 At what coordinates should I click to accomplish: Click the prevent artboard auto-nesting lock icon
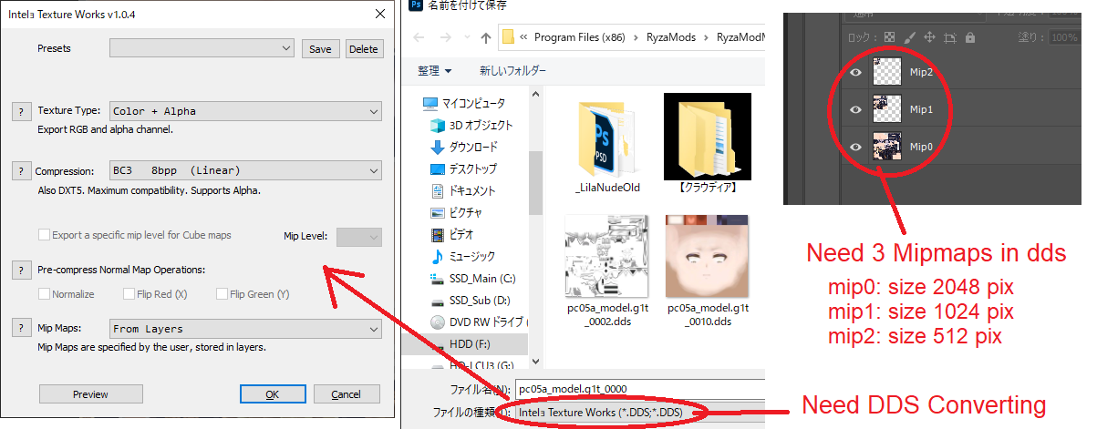tap(949, 37)
